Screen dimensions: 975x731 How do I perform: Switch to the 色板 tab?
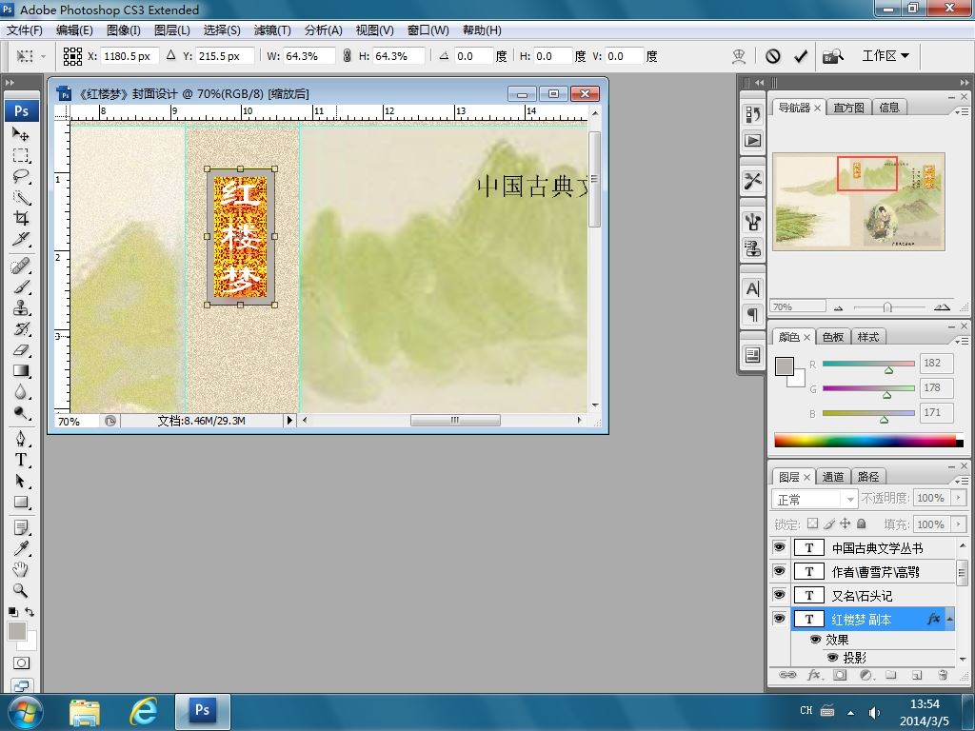point(832,337)
